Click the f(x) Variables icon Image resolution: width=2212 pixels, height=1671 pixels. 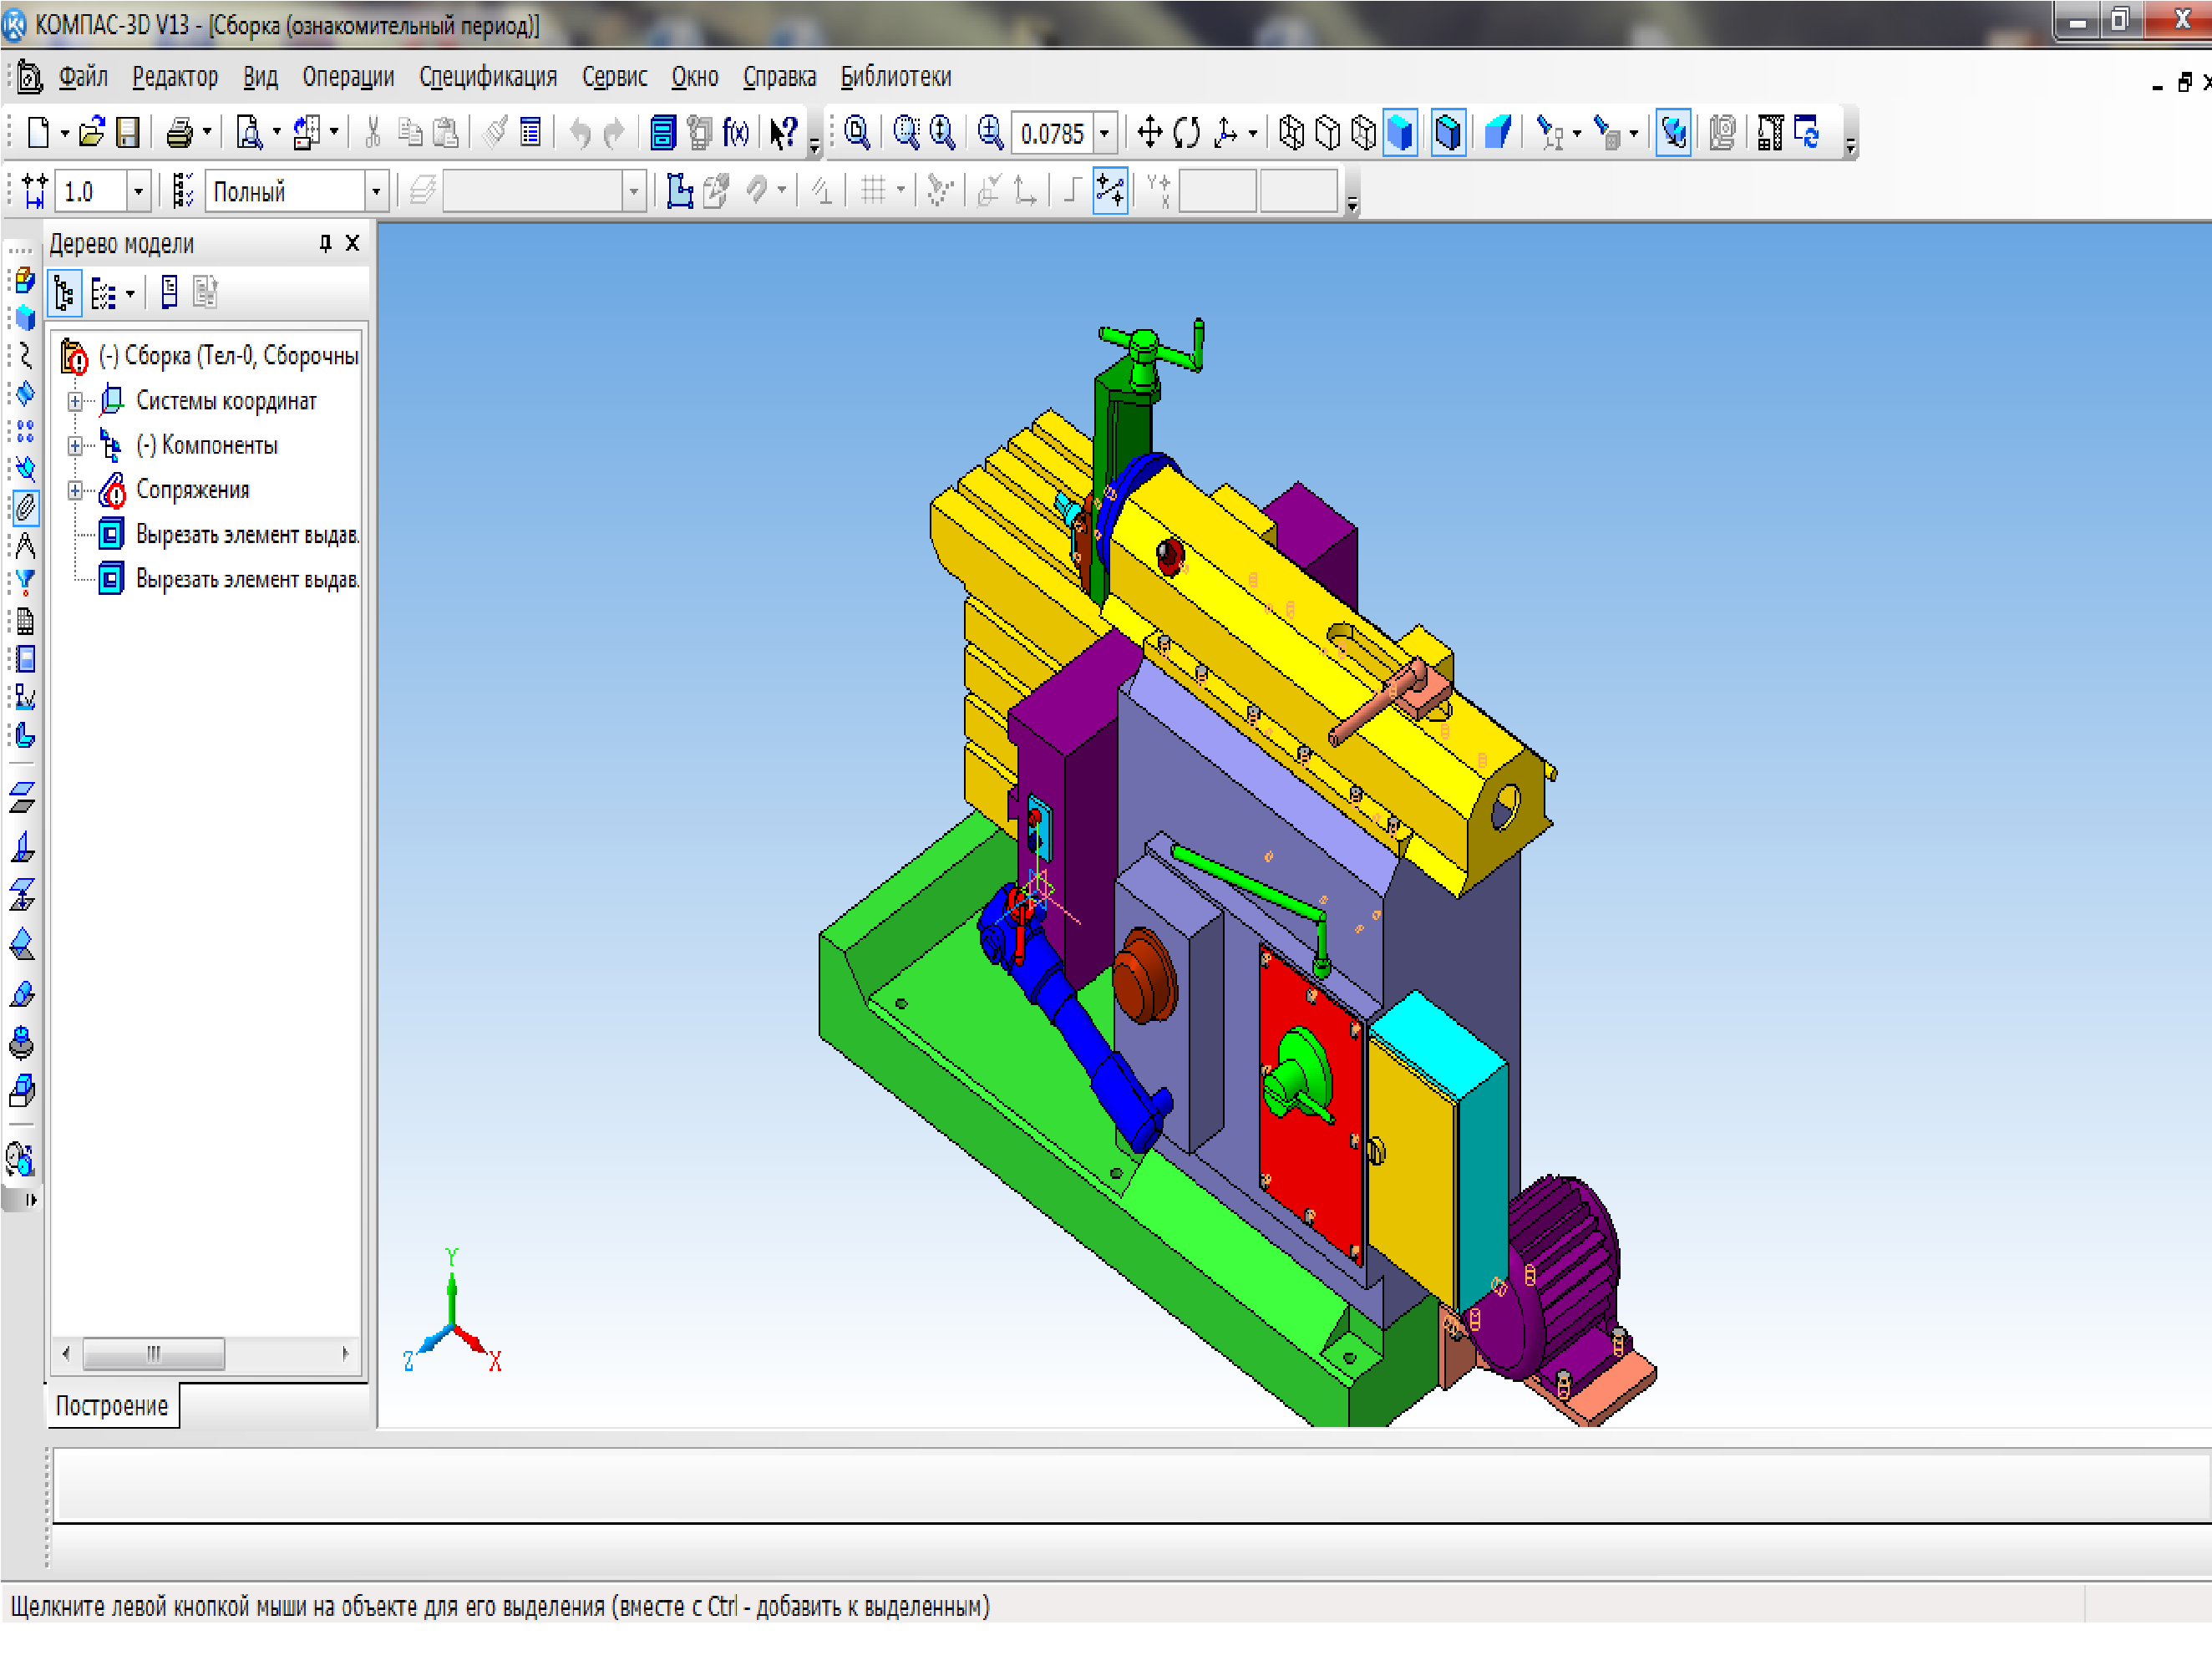pos(736,132)
